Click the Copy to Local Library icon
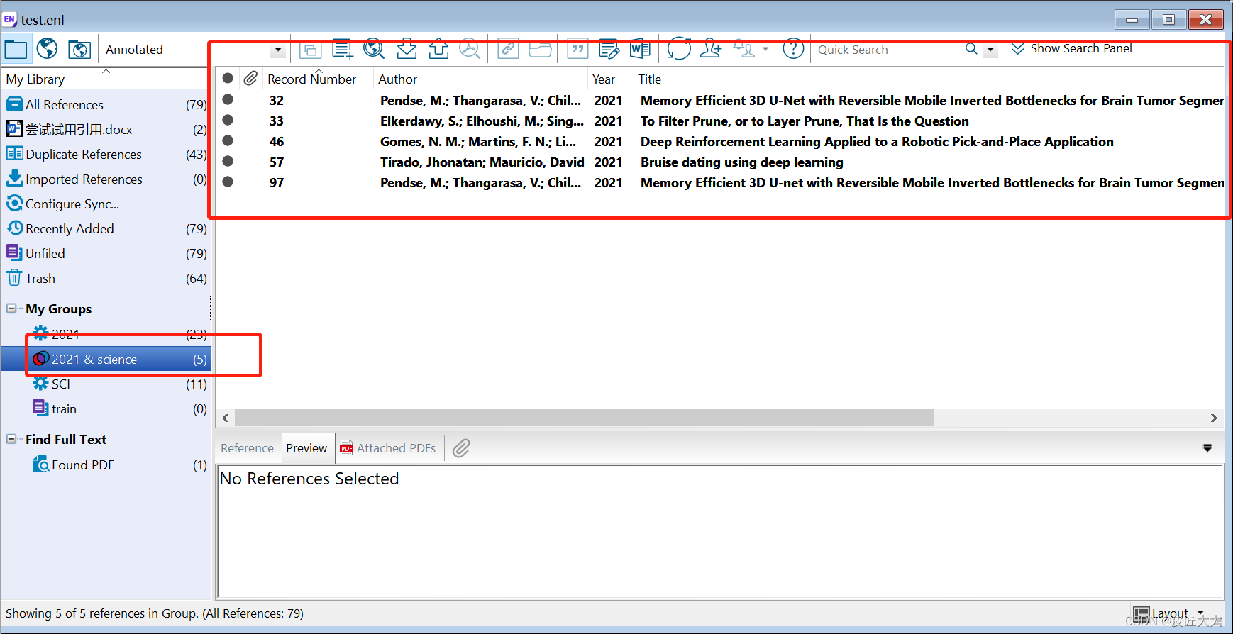The image size is (1233, 634). pyautogui.click(x=310, y=50)
